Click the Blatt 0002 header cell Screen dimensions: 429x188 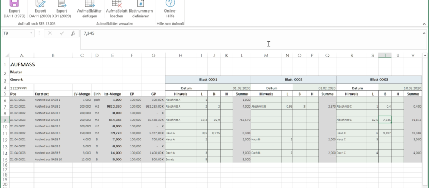coord(293,80)
